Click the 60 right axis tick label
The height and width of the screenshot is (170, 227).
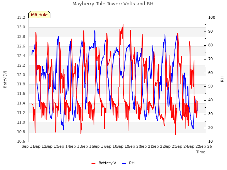[210, 73]
